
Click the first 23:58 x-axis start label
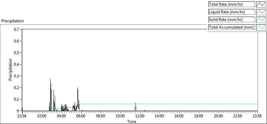pyautogui.click(x=22, y=116)
